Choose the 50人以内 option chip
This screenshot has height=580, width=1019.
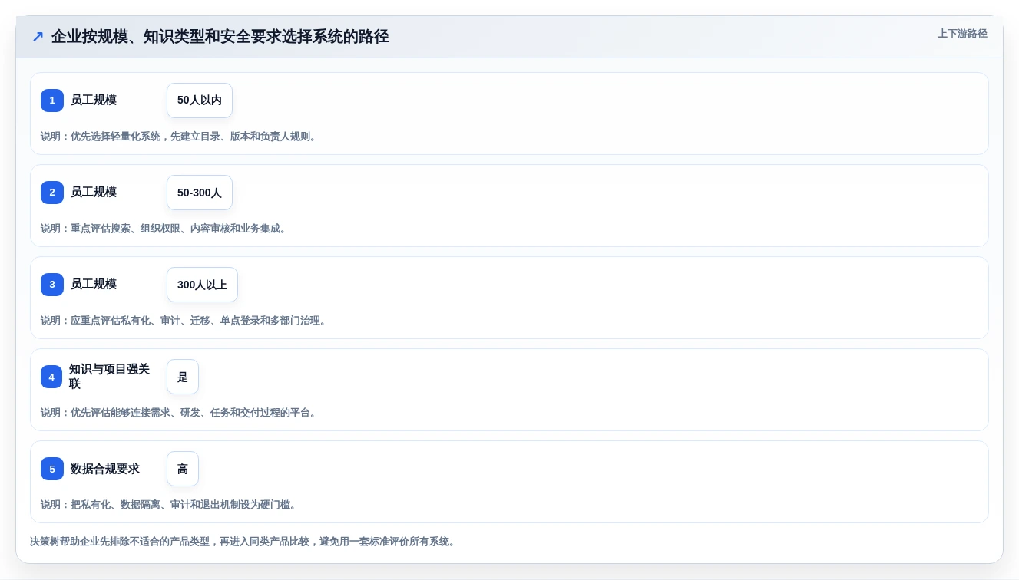(x=200, y=101)
